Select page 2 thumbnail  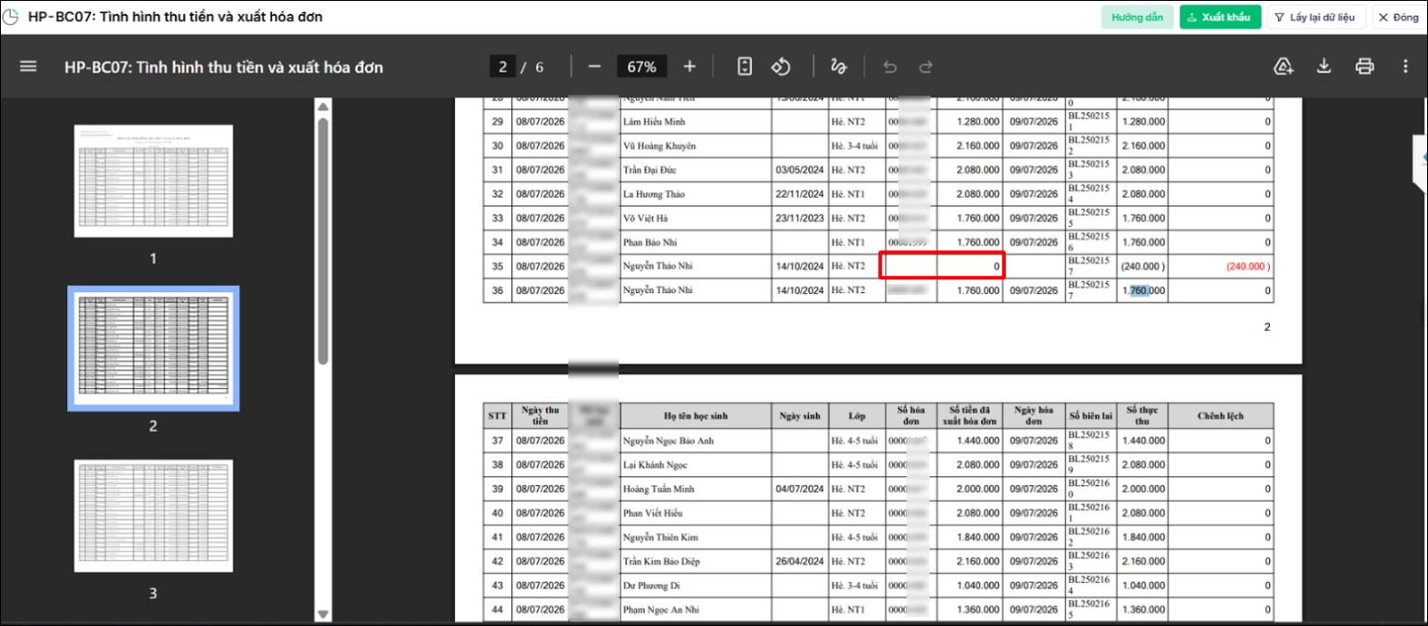[x=154, y=348]
